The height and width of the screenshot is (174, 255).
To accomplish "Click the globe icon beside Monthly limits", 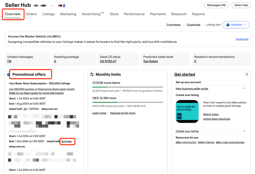I will 92,74.
